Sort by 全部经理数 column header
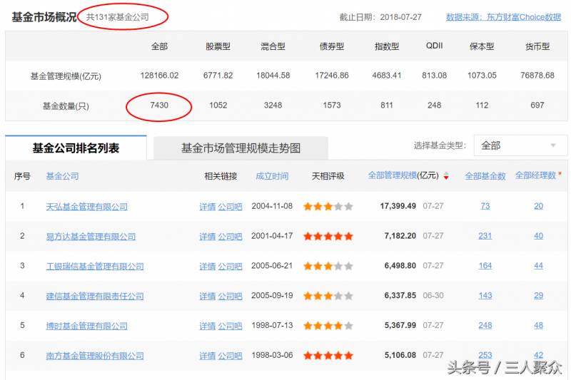 pos(535,175)
